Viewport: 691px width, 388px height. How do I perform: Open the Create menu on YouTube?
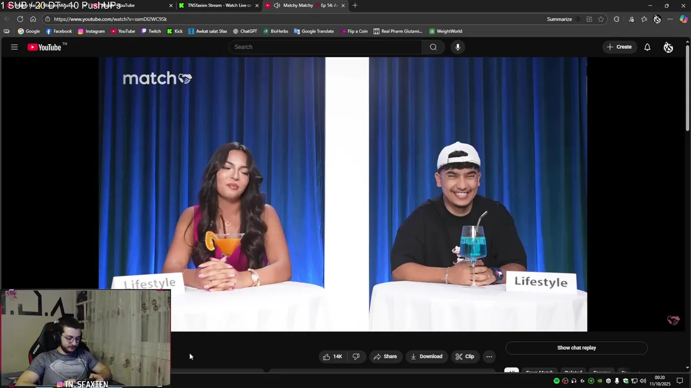(x=619, y=47)
